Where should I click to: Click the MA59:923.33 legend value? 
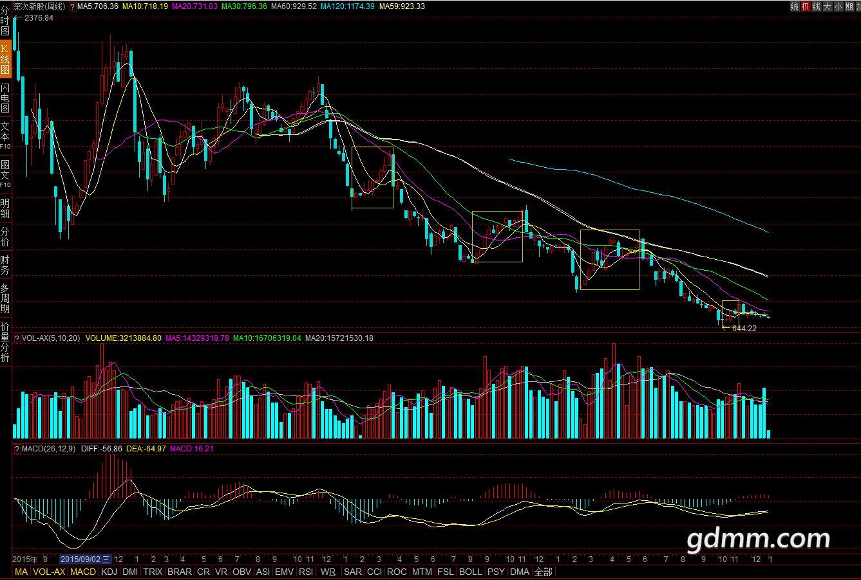click(402, 6)
